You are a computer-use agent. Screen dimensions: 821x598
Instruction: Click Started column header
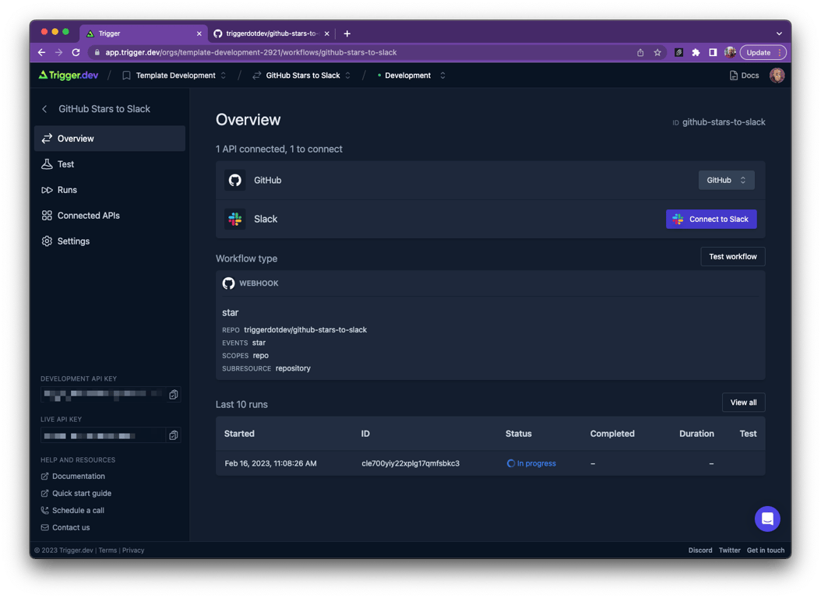point(239,434)
